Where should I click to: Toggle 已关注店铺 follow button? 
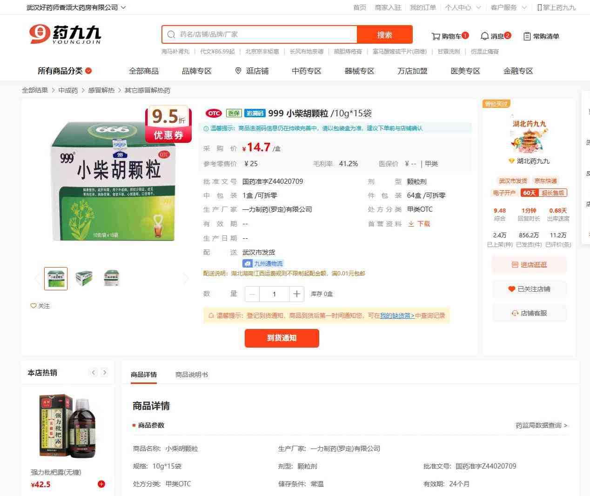[x=529, y=289]
